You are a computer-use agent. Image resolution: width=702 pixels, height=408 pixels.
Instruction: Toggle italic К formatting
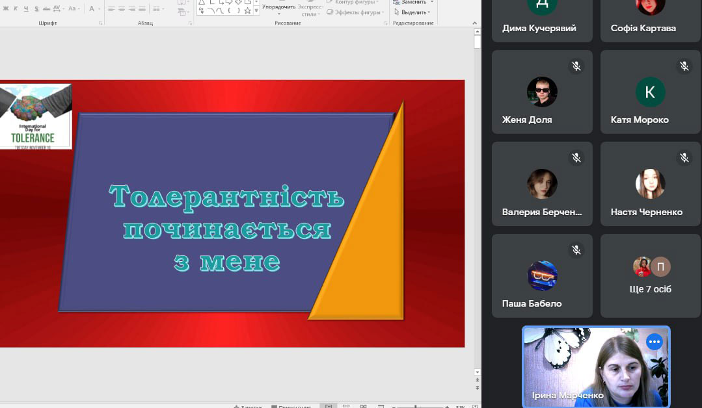pos(16,8)
